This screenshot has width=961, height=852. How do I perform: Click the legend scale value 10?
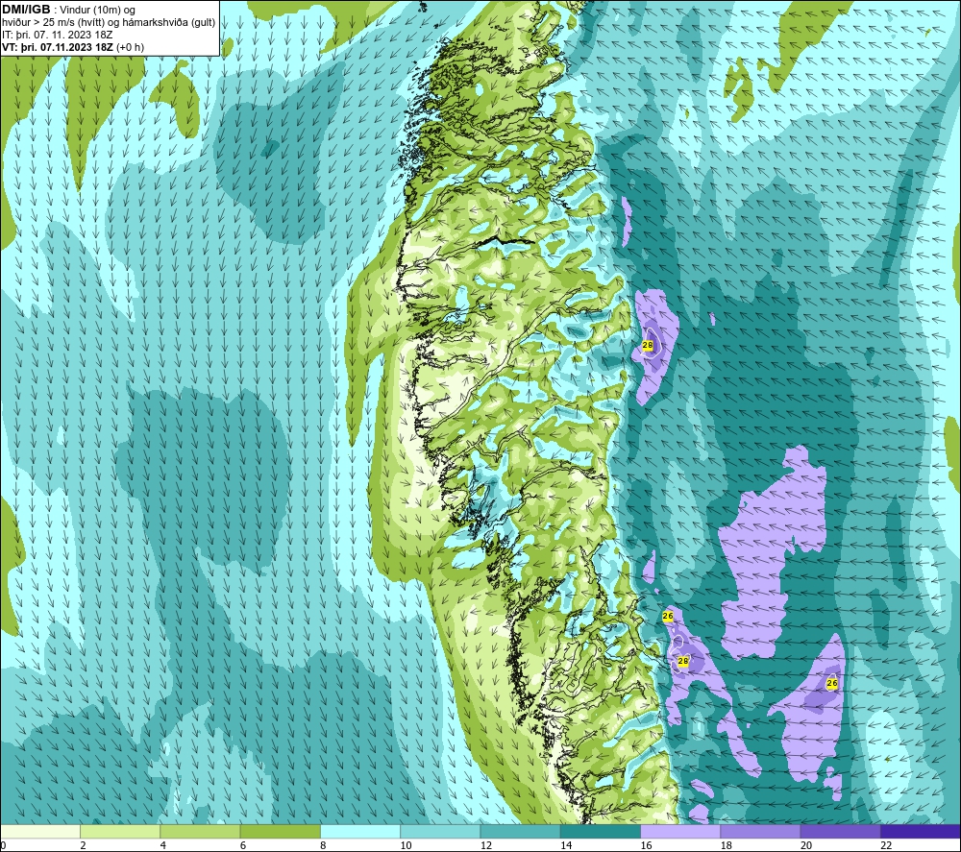pyautogui.click(x=407, y=845)
